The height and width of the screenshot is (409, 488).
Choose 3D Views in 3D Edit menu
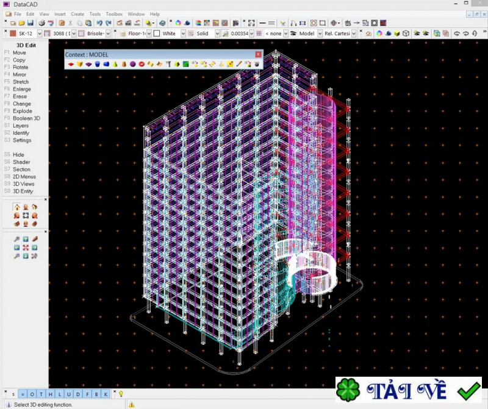tap(24, 184)
